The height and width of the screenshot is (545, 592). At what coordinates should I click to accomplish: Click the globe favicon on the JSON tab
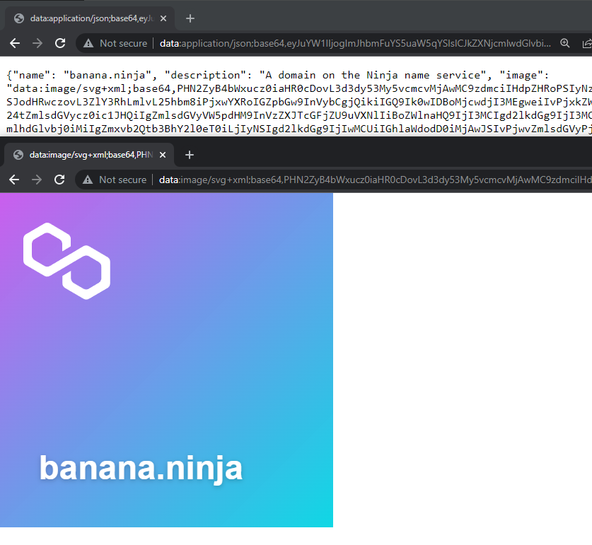19,18
